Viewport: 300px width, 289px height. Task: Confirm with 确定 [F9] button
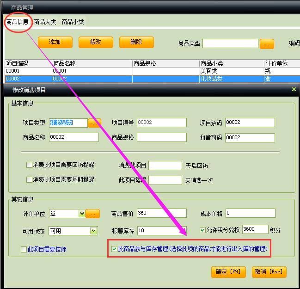(228, 272)
